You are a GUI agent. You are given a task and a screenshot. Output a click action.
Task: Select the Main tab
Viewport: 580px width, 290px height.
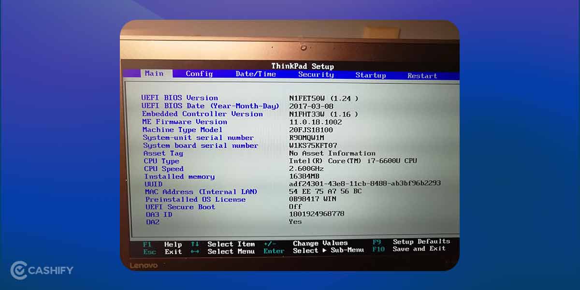pyautogui.click(x=154, y=72)
